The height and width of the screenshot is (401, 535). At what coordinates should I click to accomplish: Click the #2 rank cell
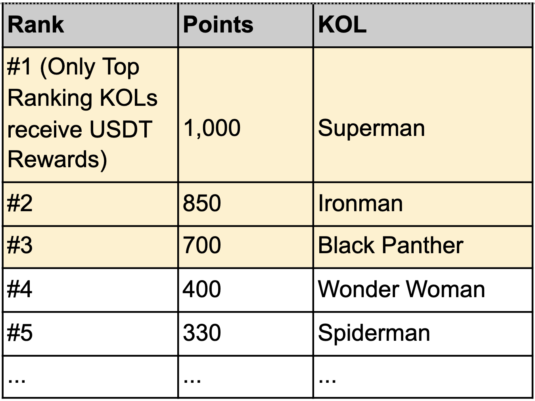point(90,204)
